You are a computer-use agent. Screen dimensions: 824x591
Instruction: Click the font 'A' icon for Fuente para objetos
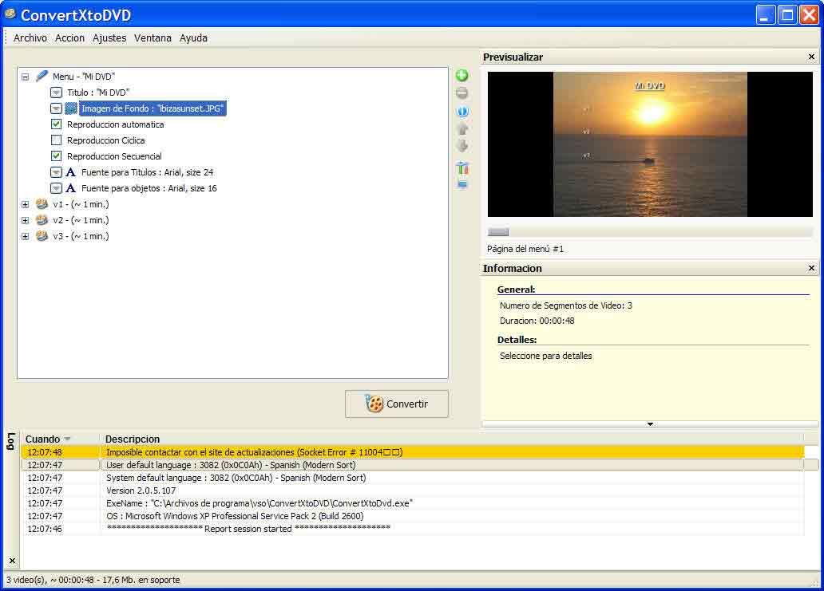71,188
